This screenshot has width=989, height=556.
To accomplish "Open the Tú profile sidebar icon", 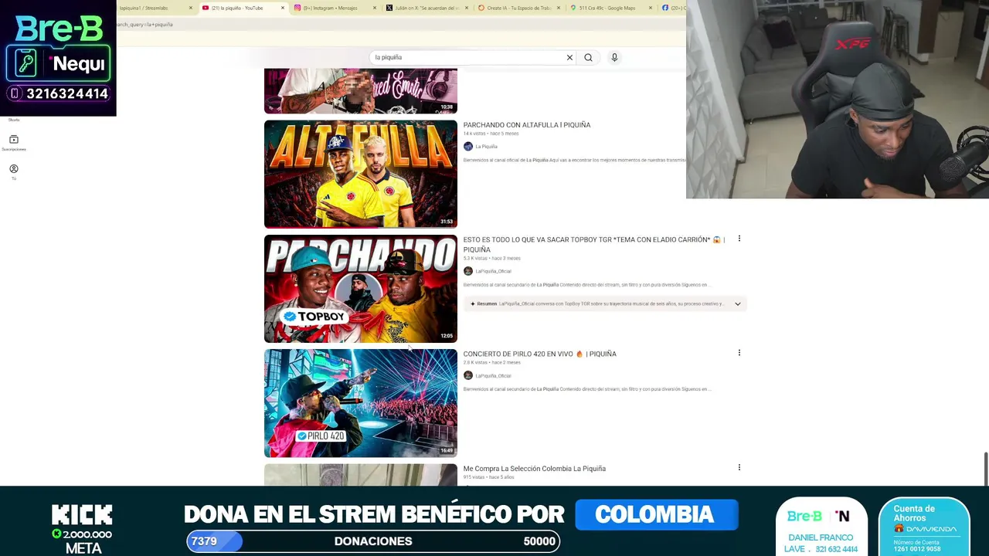I will pyautogui.click(x=14, y=172).
